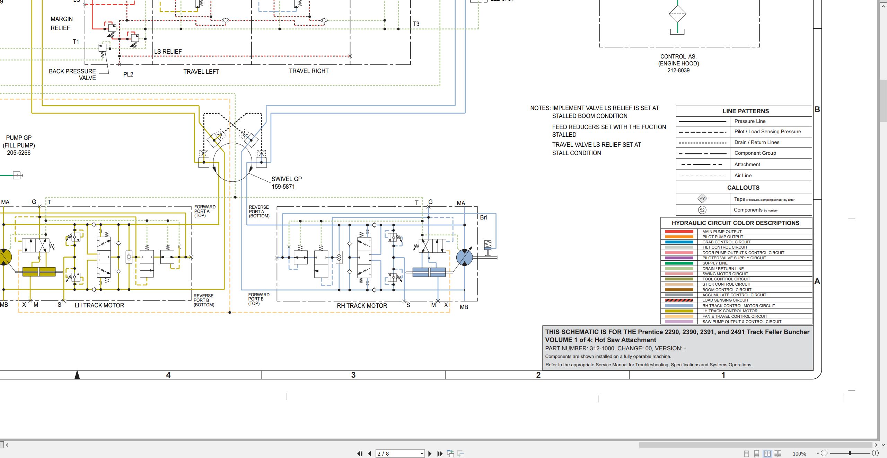887x458 pixels.
Task: Click the go to previous view icon
Action: [450, 453]
